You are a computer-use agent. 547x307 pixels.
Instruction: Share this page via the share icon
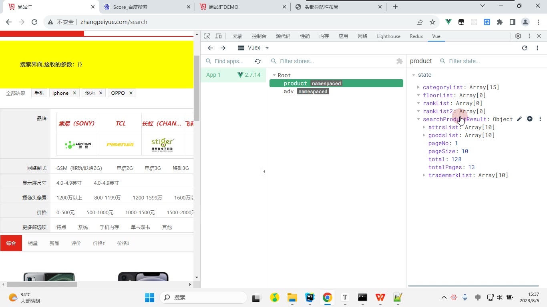[x=420, y=22]
